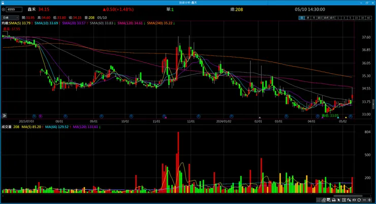Click the 總:208 total volume text
This screenshot has width=376, height=204.
click(x=237, y=9)
